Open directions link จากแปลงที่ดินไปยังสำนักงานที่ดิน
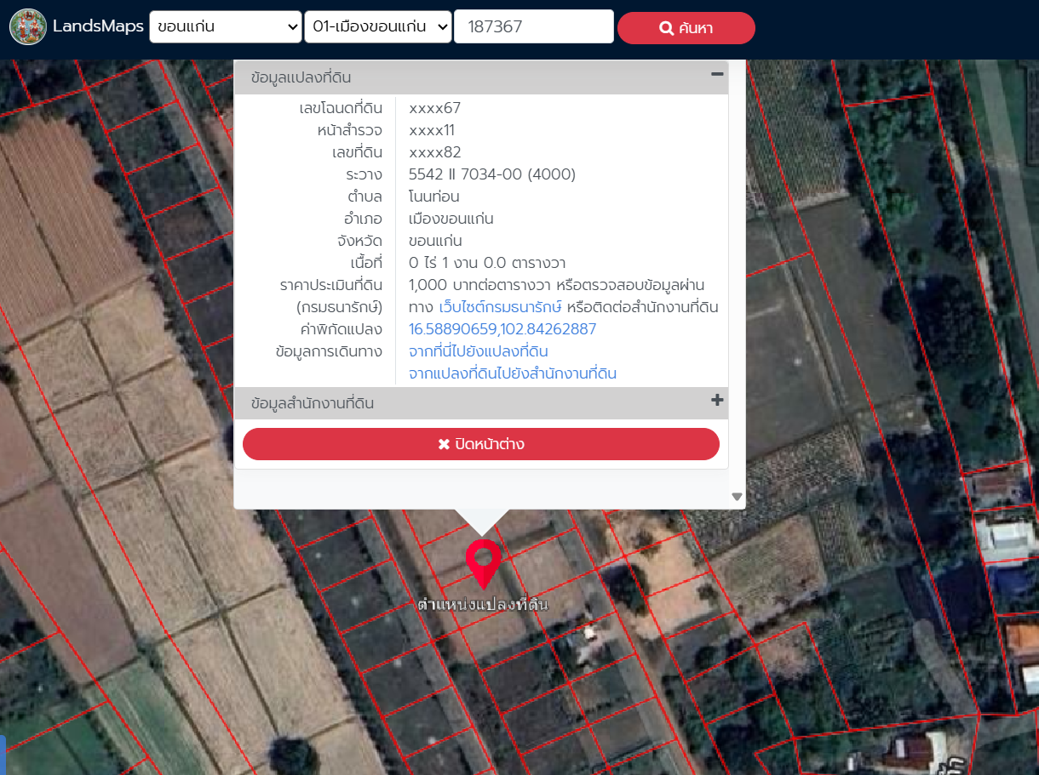 [513, 373]
